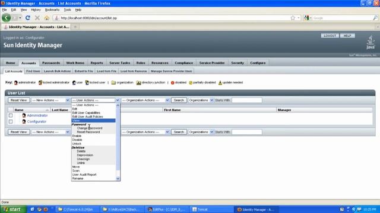Collapse the top User Actions dropdown
This screenshot has width=380, height=213.
(x=96, y=100)
